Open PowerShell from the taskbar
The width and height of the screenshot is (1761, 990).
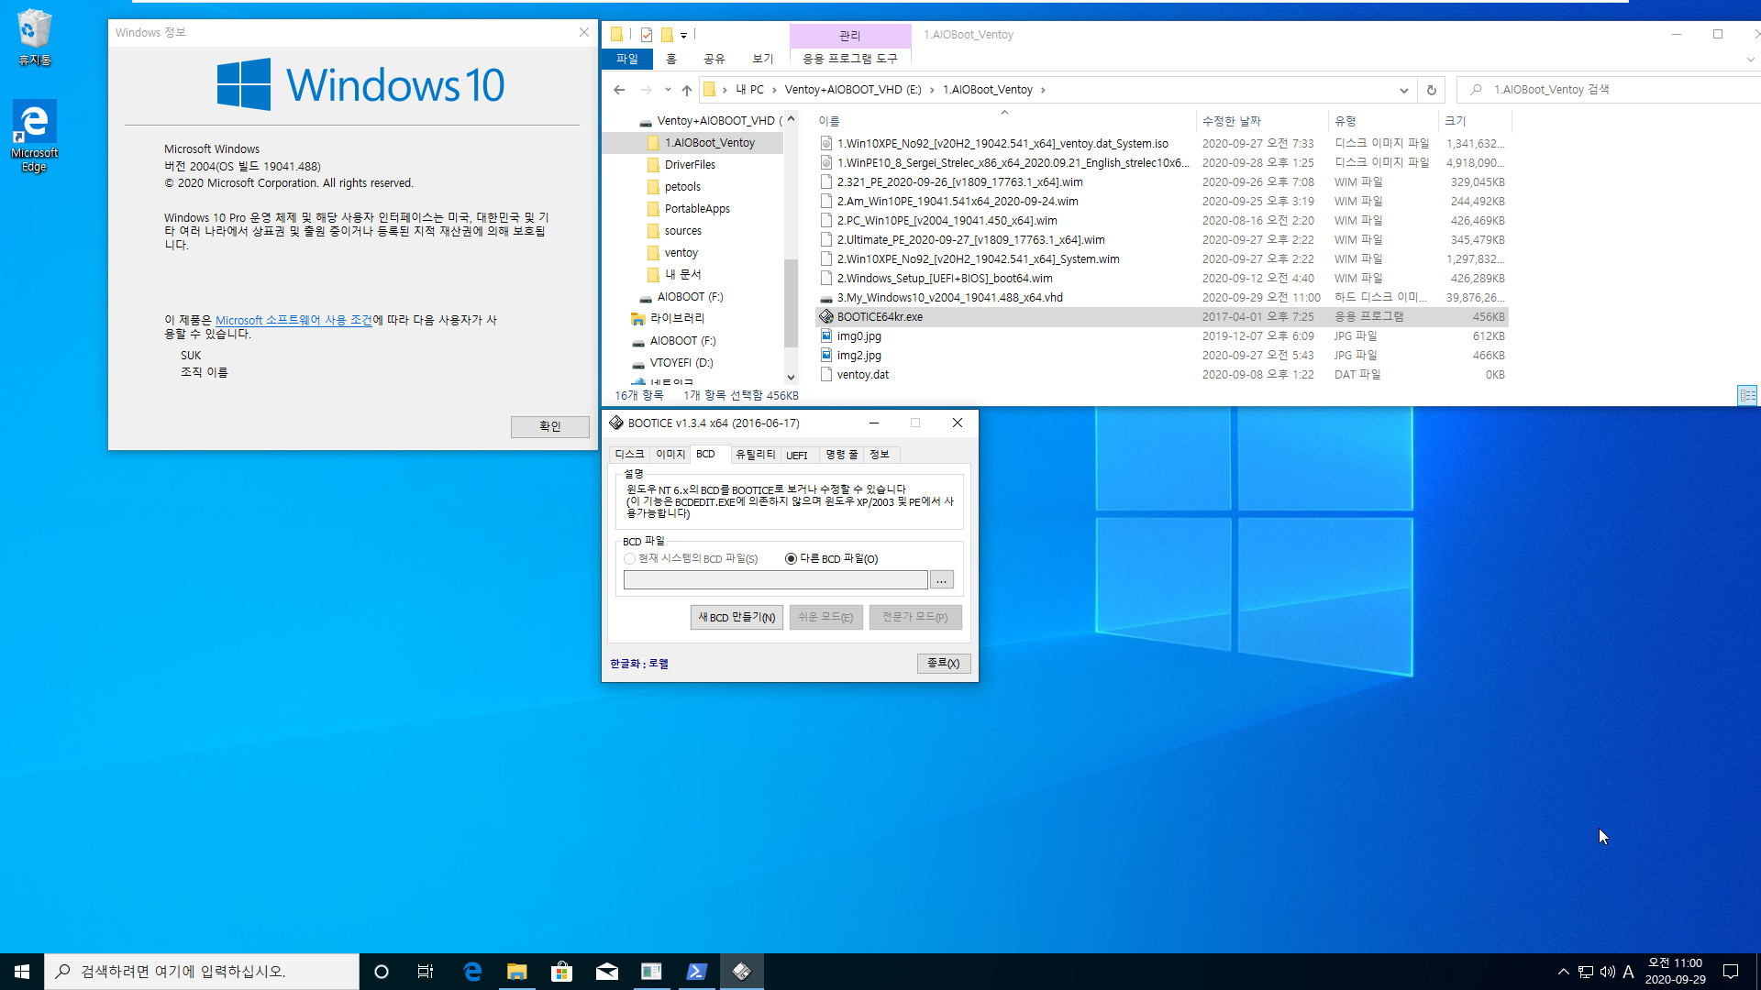pos(696,972)
